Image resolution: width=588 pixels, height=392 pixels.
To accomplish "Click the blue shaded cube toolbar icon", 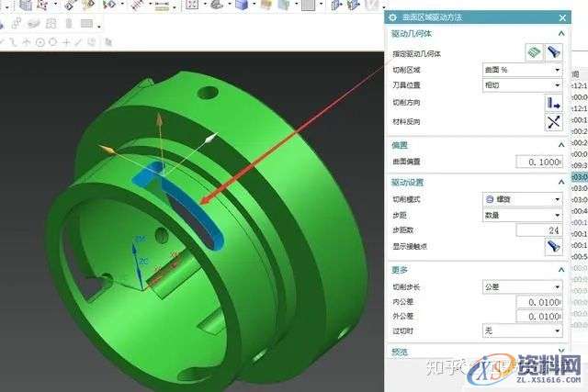I will tap(241, 6).
